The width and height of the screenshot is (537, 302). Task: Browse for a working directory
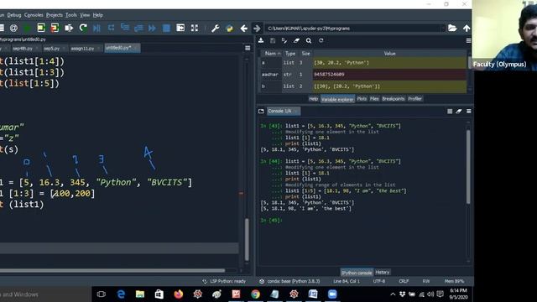452,28
